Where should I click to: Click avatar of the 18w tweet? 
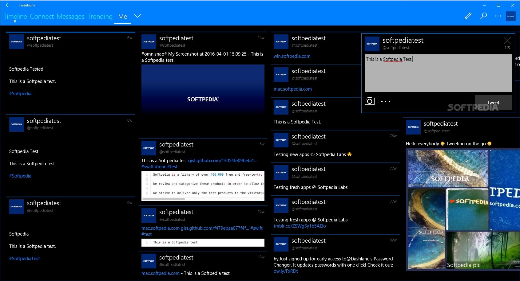(x=149, y=261)
